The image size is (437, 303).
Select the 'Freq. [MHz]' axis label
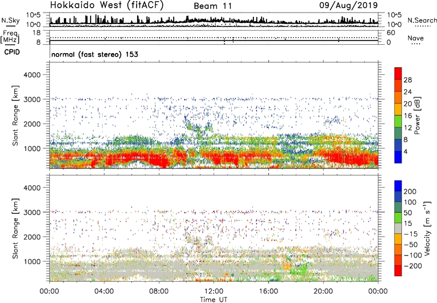(10, 37)
